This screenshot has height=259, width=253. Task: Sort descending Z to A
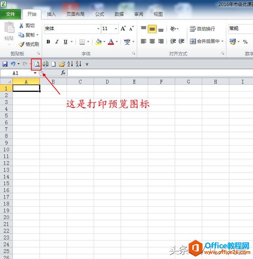[79, 64]
